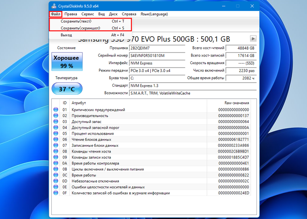This screenshot has width=307, height=219.
Task: Click the serial number field S4EVNF0R501810M
Action: pyautogui.click(x=157, y=56)
